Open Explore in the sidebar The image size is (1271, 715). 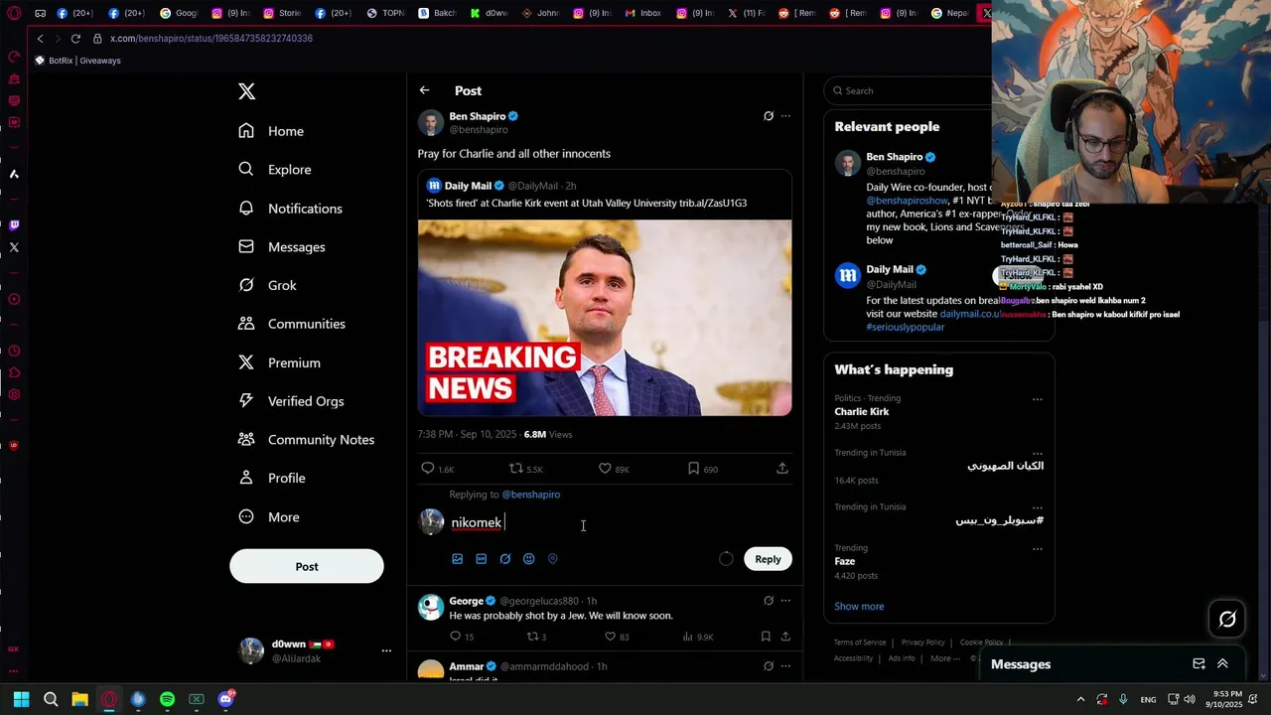275,170
